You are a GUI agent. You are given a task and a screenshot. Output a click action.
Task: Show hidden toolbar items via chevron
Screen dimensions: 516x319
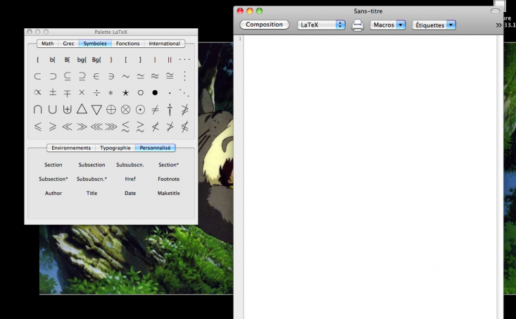498,25
